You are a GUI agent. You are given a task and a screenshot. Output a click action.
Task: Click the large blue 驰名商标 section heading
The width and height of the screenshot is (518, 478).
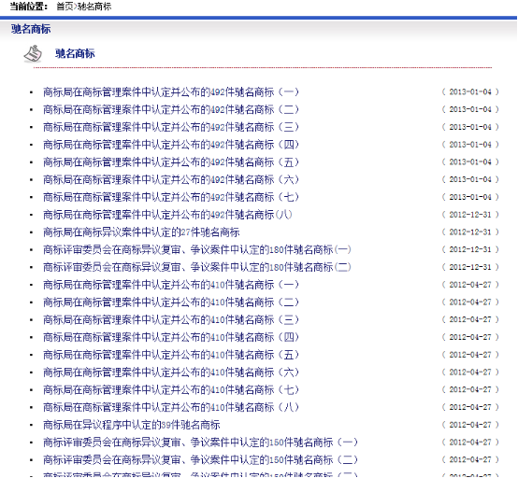coord(75,53)
